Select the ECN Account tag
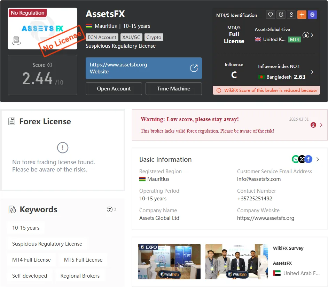Viewport: 328px width, 287px height. pos(102,37)
